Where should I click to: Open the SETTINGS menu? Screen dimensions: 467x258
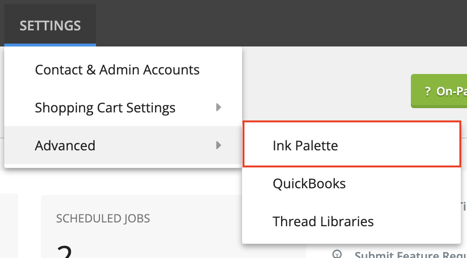[50, 25]
